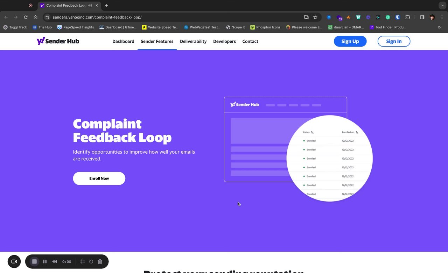Open Phosphor Icons bookmark
448x273 pixels.
tap(265, 27)
